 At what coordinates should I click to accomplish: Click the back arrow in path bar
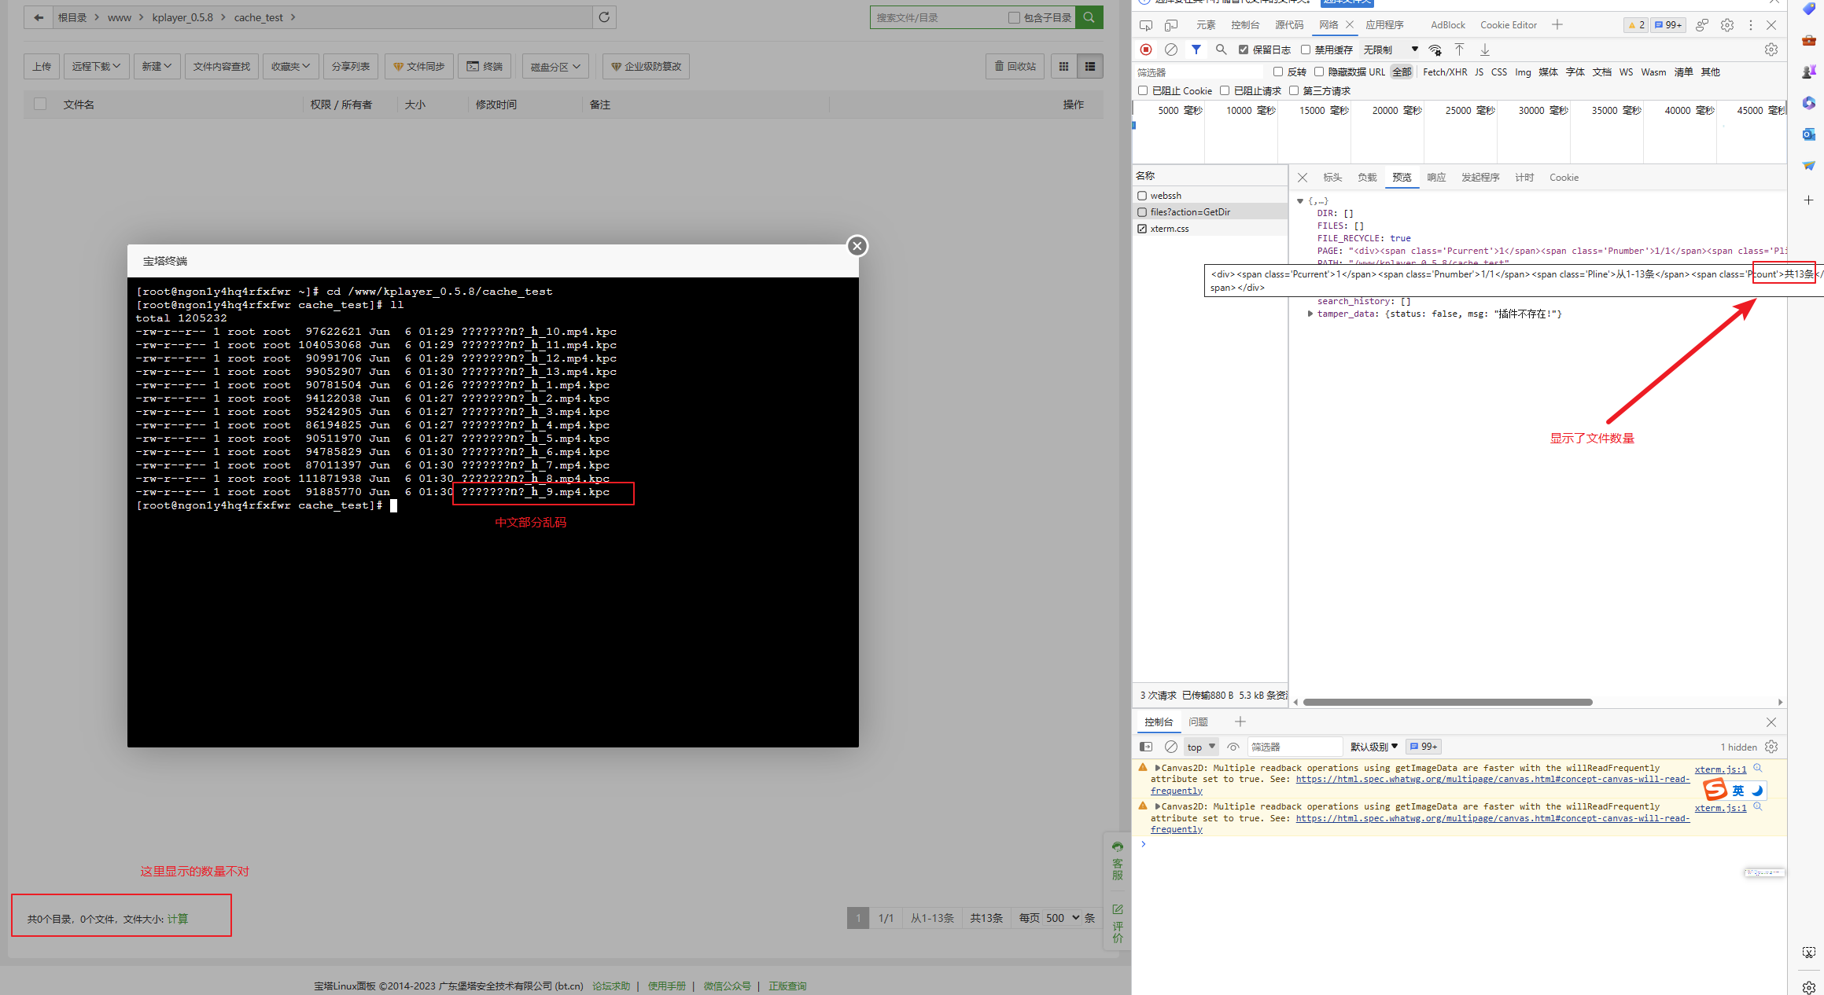click(39, 17)
